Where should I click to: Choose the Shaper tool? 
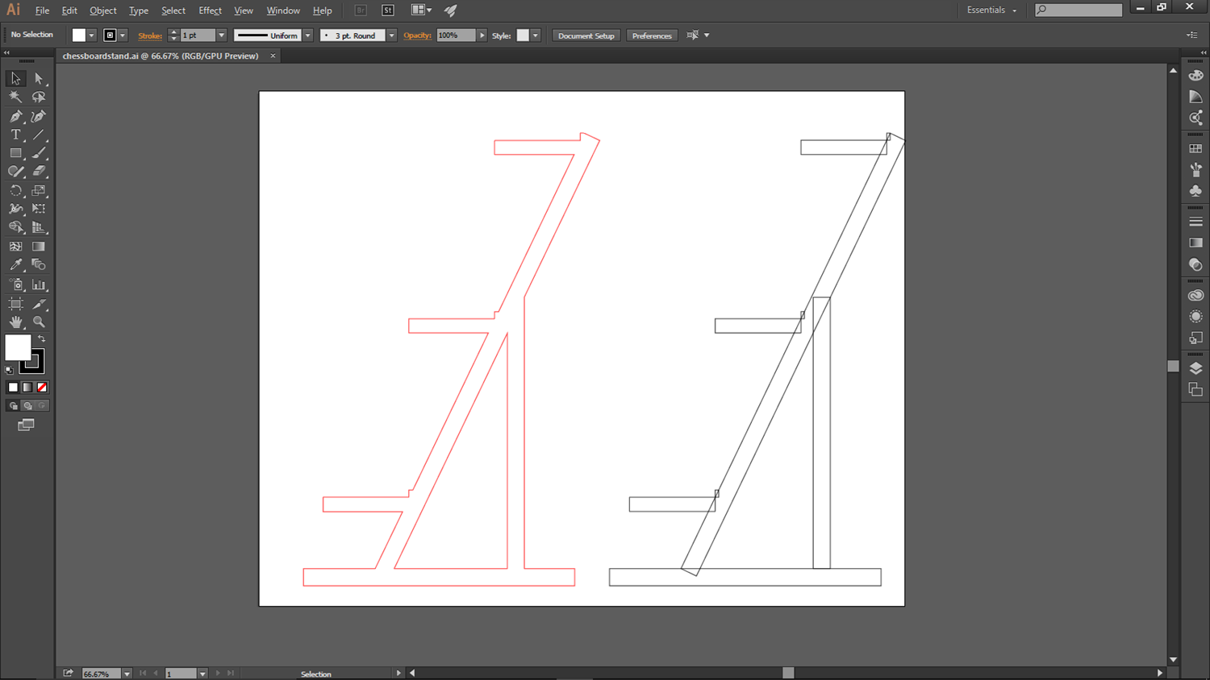pos(15,172)
